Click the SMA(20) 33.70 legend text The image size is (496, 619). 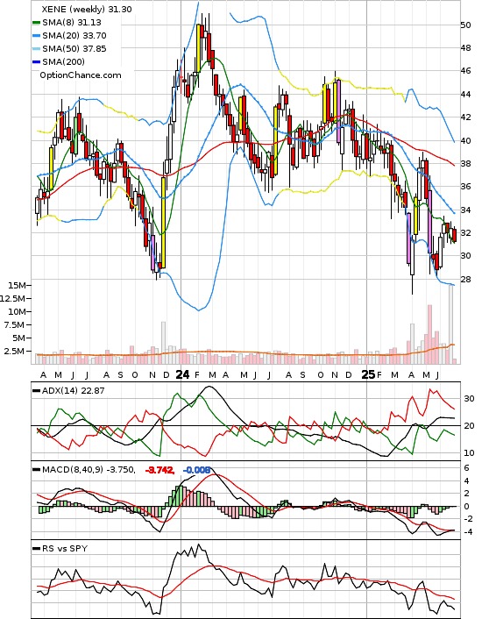74,36
